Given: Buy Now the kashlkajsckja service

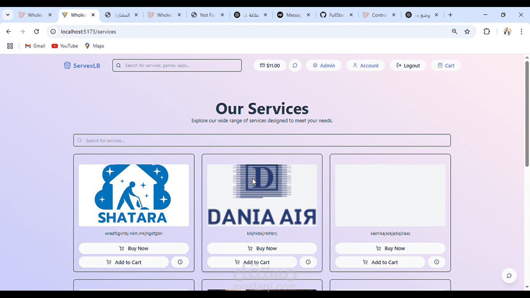Looking at the screenshot, I should 390,248.
